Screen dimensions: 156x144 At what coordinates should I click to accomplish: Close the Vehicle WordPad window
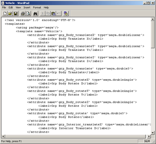coord(153,3)
